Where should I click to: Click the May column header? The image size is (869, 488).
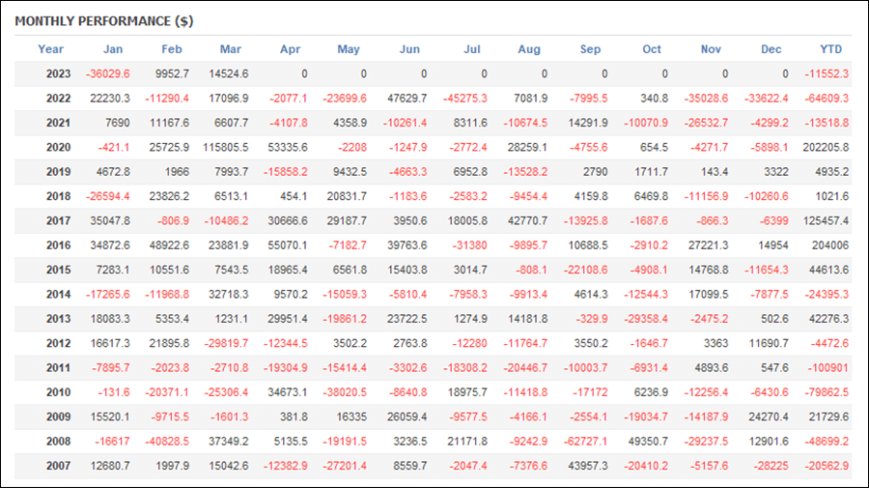(349, 49)
